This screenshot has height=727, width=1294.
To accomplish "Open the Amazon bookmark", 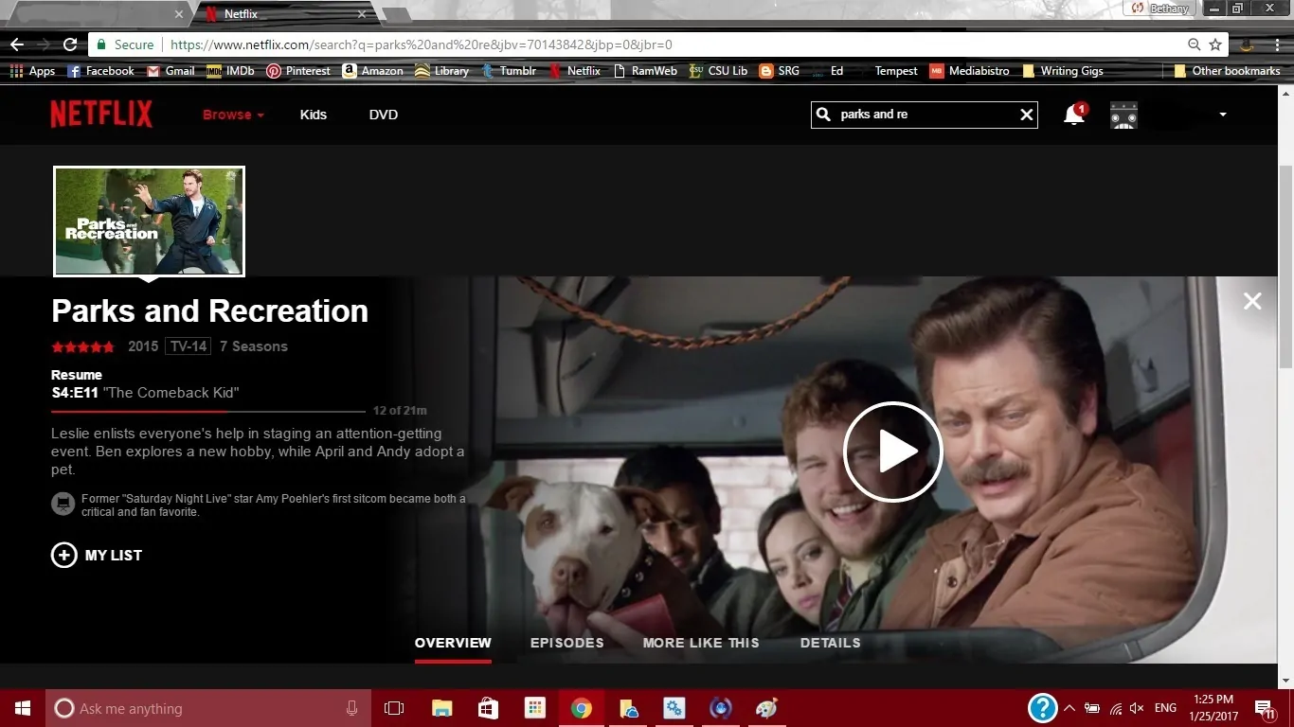I will coord(372,71).
